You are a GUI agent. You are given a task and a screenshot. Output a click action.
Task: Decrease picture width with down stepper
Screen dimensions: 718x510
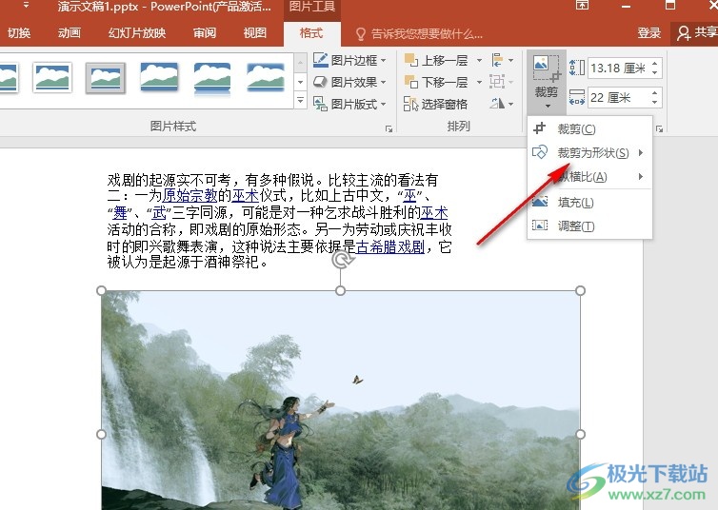point(655,103)
